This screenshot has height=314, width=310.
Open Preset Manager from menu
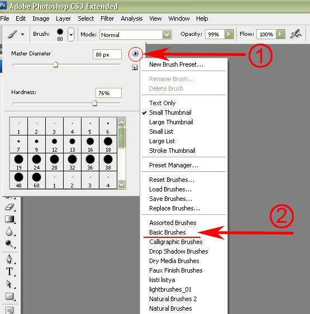click(174, 165)
